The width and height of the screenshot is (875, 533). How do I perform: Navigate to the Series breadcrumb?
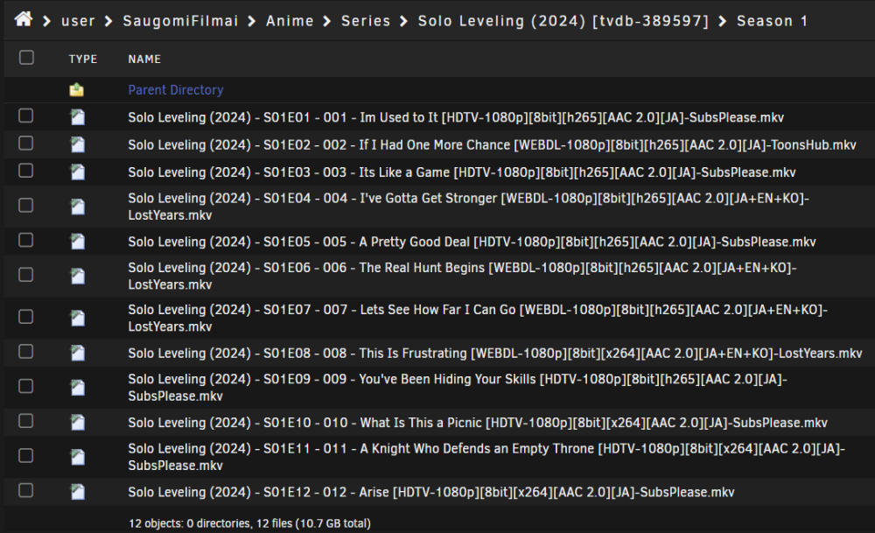pyautogui.click(x=366, y=21)
